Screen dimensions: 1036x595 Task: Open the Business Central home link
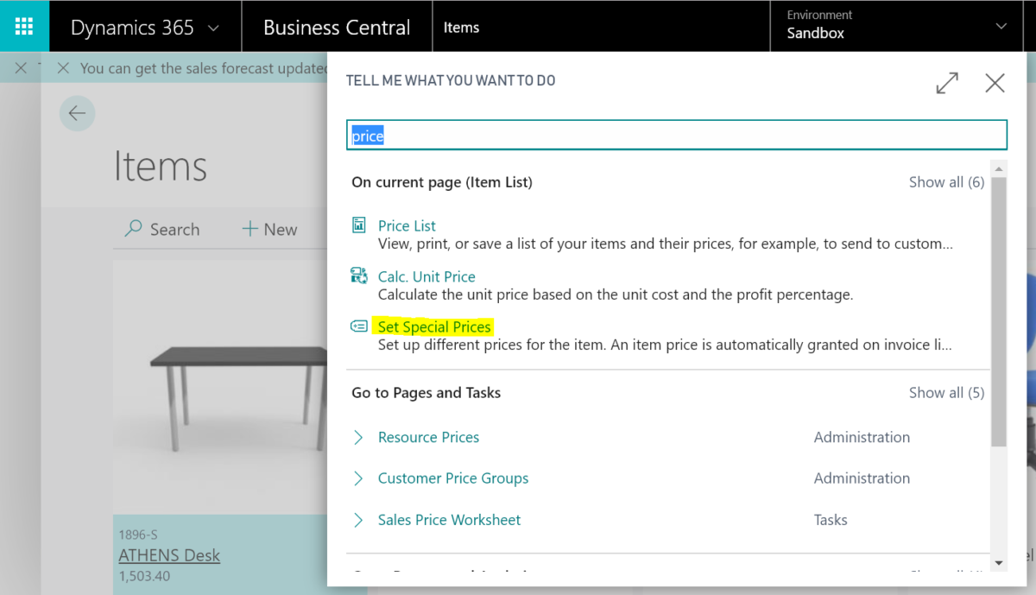(337, 28)
